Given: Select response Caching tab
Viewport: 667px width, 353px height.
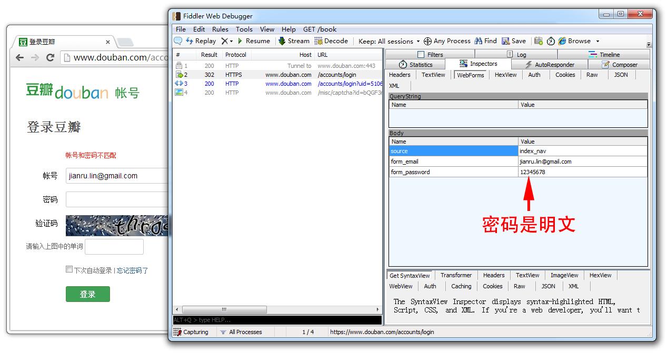Looking at the screenshot, I should pyautogui.click(x=461, y=286).
